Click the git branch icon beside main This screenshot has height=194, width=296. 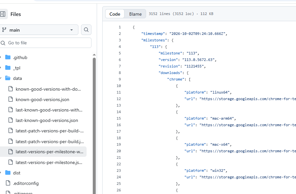coord(4,30)
